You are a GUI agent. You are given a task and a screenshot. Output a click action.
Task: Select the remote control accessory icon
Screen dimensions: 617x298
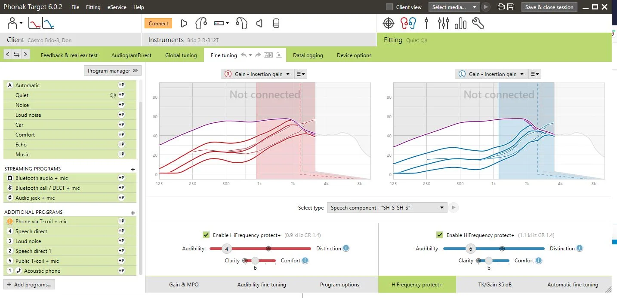point(221,23)
